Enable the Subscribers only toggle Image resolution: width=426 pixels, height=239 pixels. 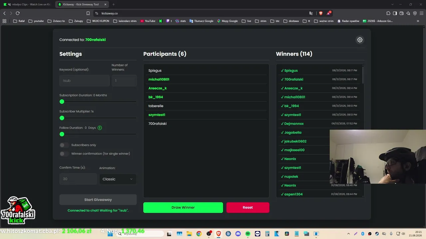click(x=64, y=145)
